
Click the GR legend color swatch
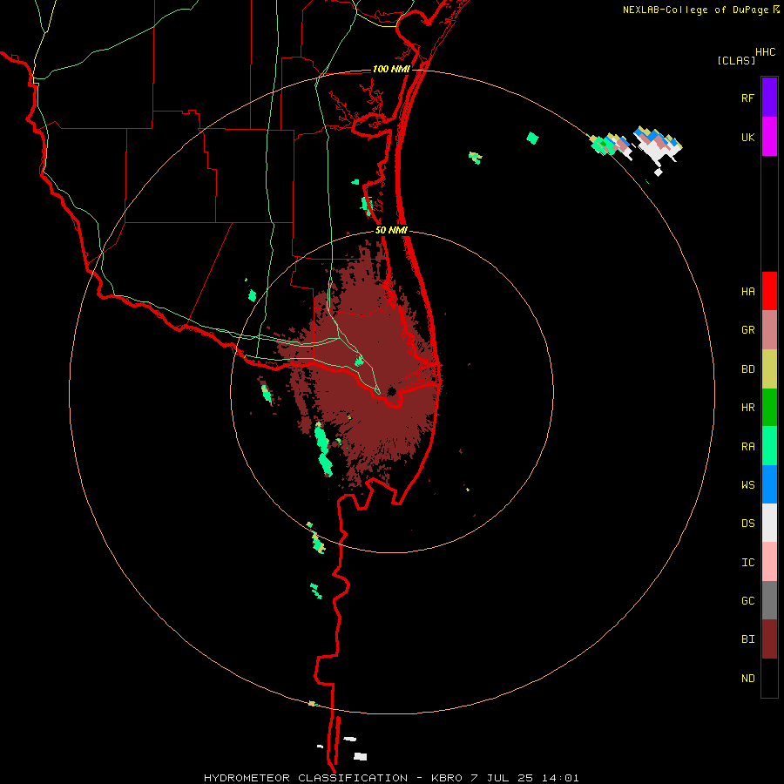pyautogui.click(x=769, y=330)
